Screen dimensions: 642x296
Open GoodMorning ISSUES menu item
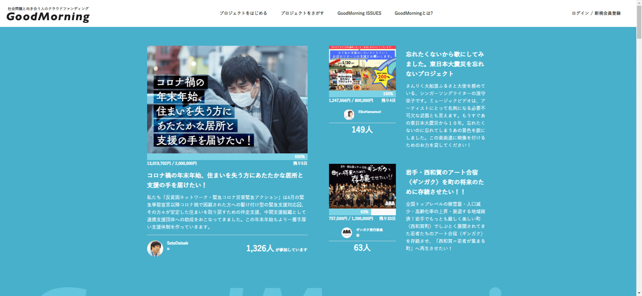pos(359,13)
